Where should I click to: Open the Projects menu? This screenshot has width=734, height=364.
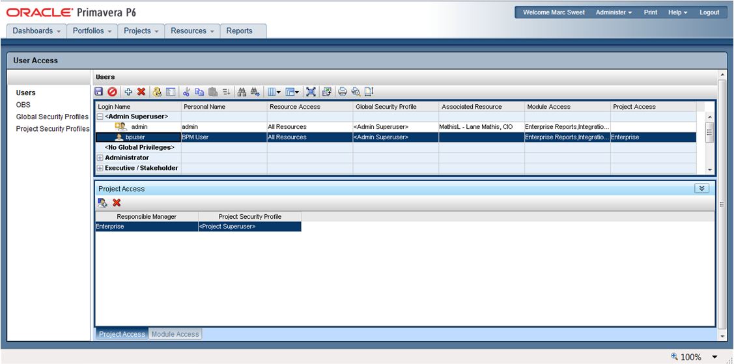click(141, 31)
